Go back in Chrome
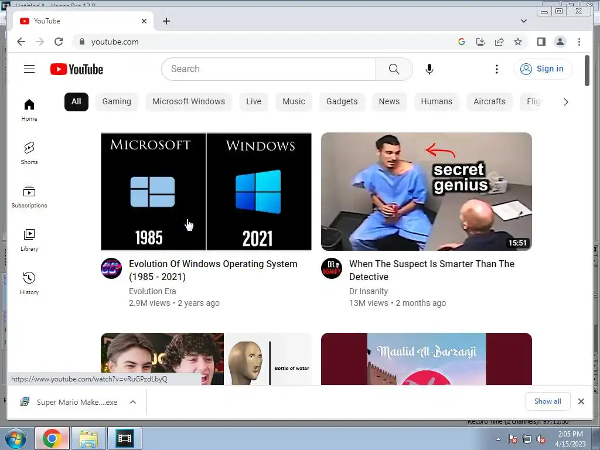Screen dimensions: 600x450 point(21,42)
